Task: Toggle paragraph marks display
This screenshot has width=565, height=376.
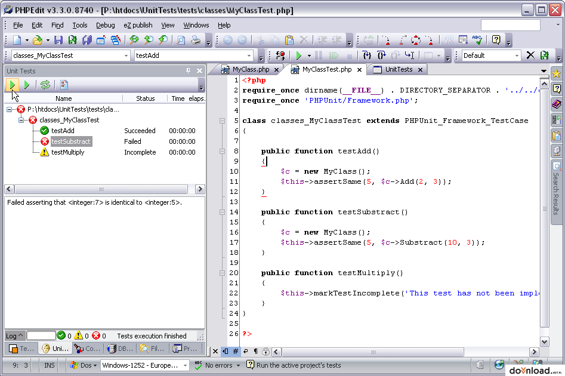Action: 255,351
